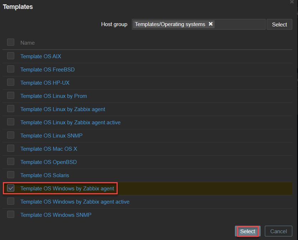Select all templates via the Name header checkbox
298x240 pixels.
[10, 42]
